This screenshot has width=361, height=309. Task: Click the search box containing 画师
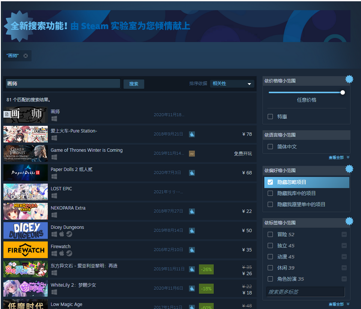tap(63, 84)
